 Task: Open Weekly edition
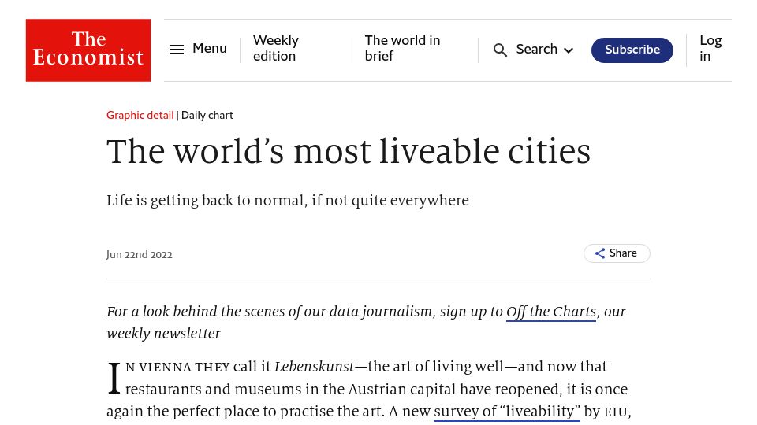(276, 48)
